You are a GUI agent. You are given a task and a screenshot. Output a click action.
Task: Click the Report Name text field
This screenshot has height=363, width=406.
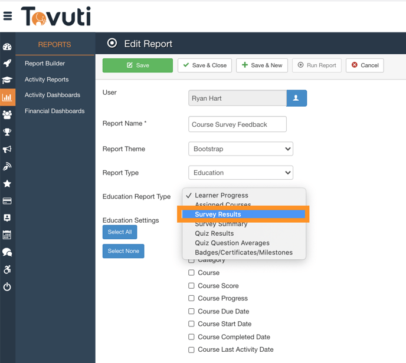[x=237, y=124]
